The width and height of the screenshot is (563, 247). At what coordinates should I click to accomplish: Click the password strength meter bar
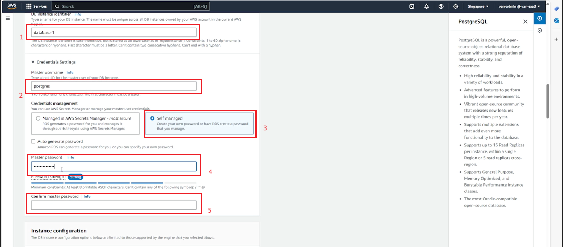[114, 183]
